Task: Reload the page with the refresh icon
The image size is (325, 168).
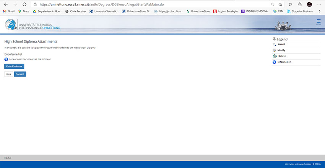Action: (24, 4)
